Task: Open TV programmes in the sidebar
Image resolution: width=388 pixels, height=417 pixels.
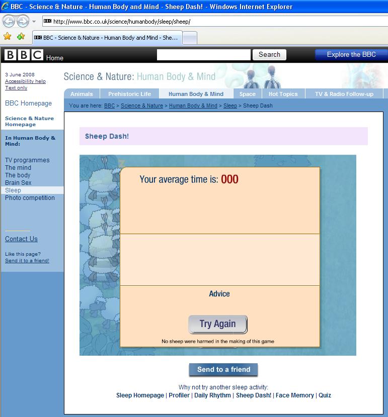Action: click(27, 160)
